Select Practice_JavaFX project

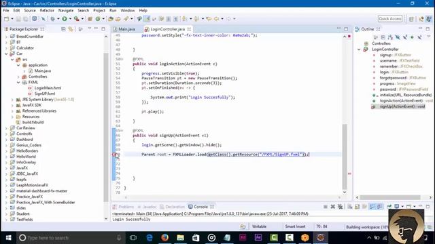tap(29, 197)
